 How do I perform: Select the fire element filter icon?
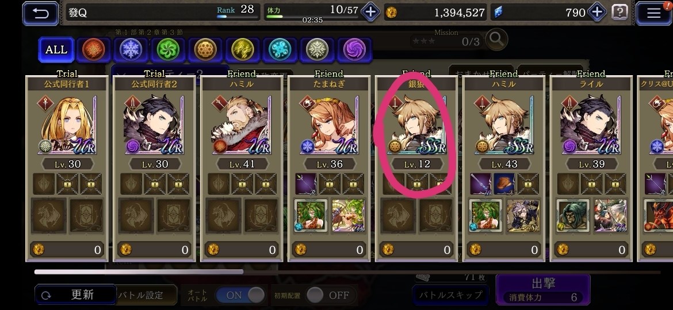tap(93, 50)
